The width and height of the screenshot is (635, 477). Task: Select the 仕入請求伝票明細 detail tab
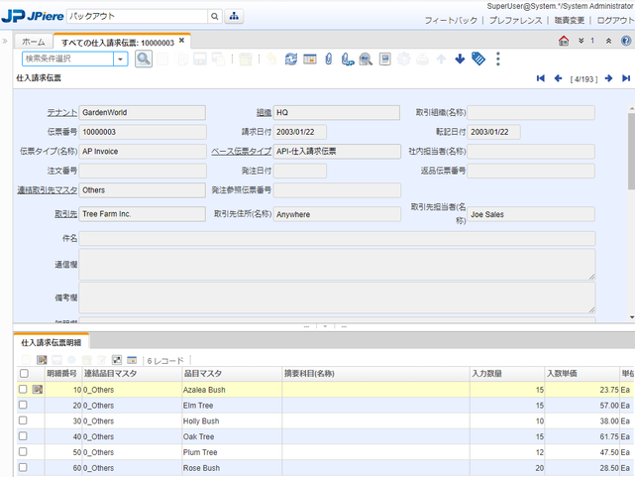[52, 343]
